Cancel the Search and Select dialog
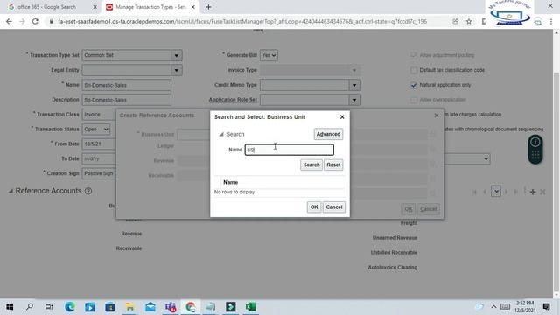This screenshot has height=315, width=560. click(x=334, y=206)
